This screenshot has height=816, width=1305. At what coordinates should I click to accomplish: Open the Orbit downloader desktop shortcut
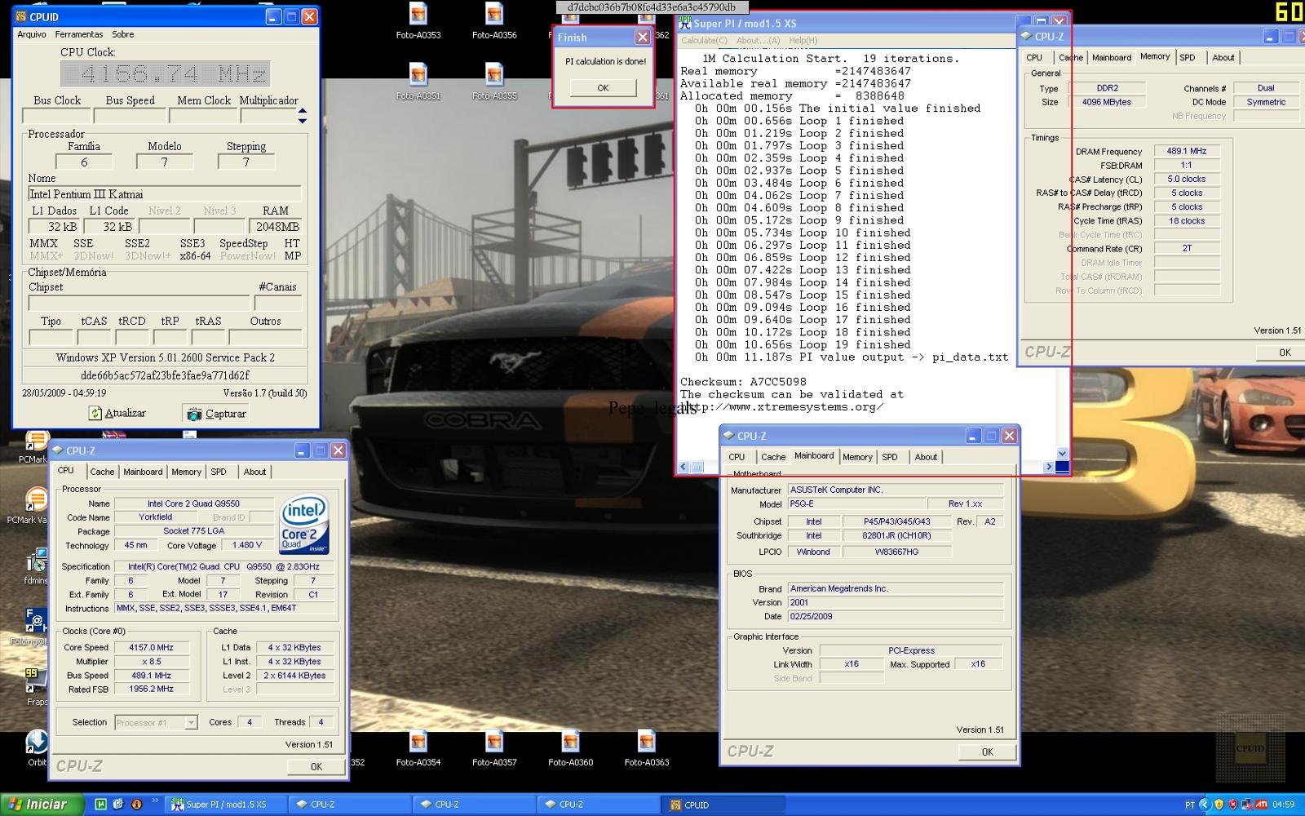coord(36,741)
